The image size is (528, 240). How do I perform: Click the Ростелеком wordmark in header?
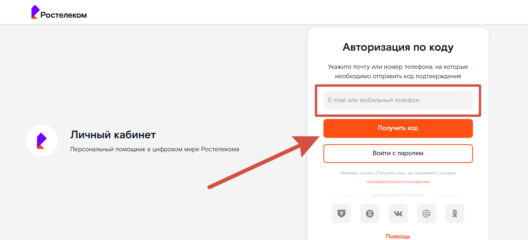click(x=64, y=15)
